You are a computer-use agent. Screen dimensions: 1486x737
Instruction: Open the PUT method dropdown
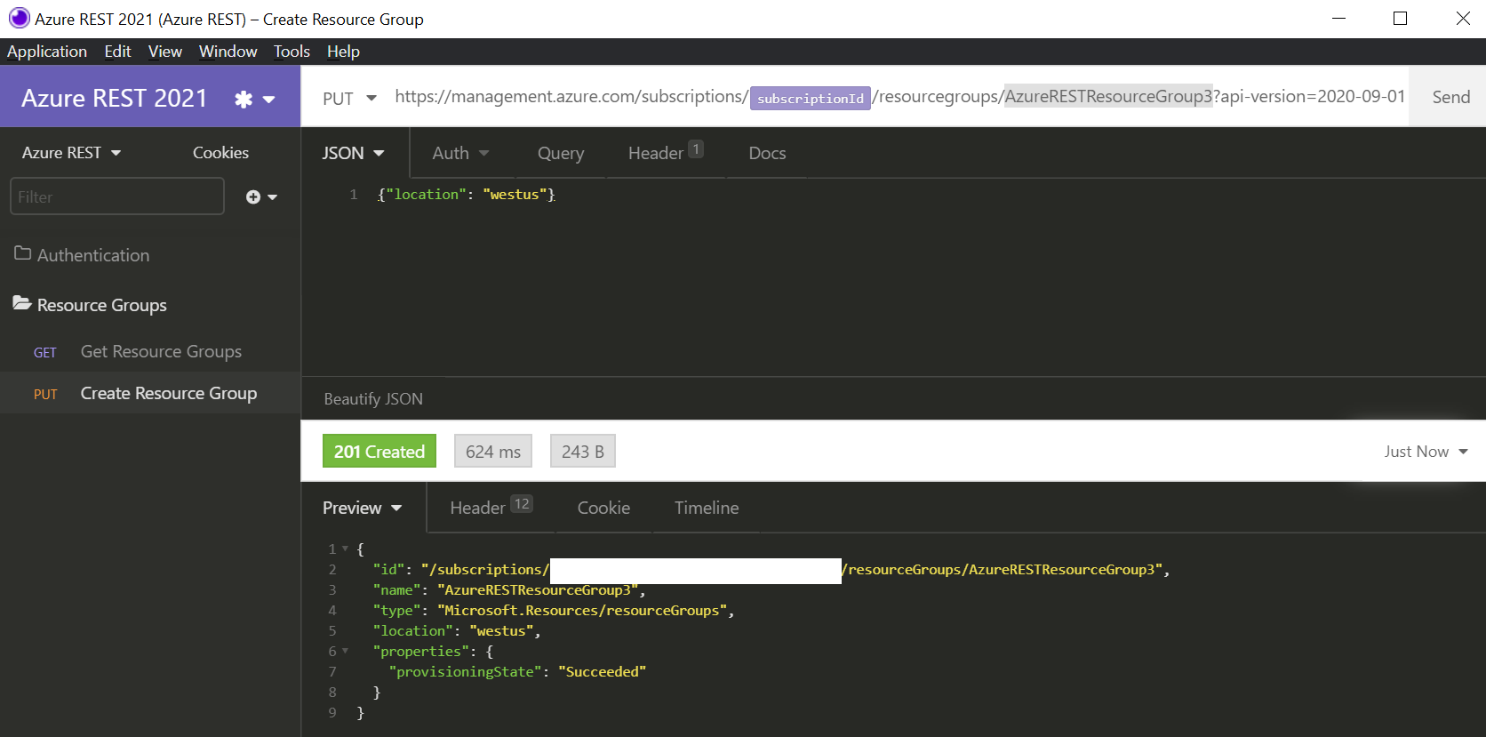[349, 98]
